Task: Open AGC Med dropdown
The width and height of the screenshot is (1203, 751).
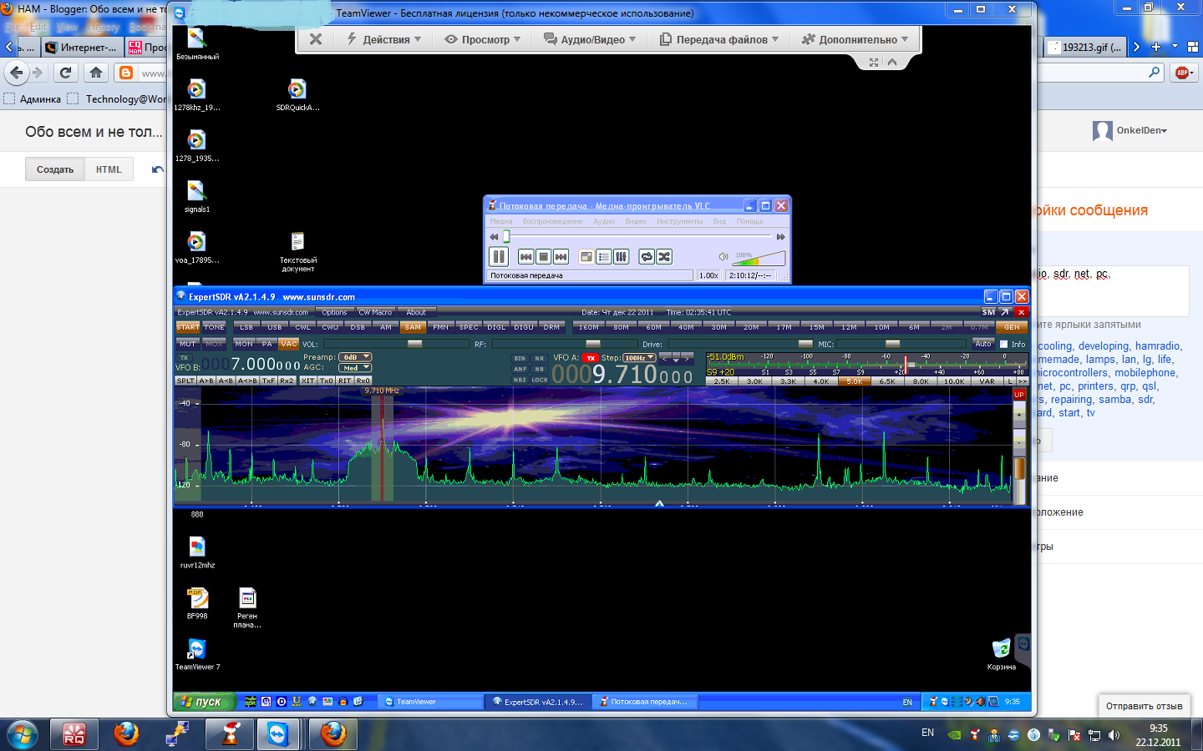Action: pyautogui.click(x=354, y=368)
